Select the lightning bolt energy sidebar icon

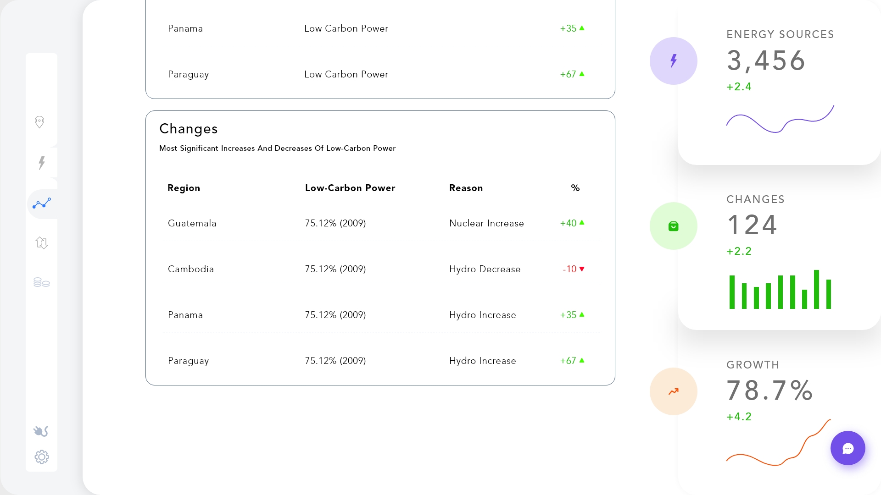[42, 162]
